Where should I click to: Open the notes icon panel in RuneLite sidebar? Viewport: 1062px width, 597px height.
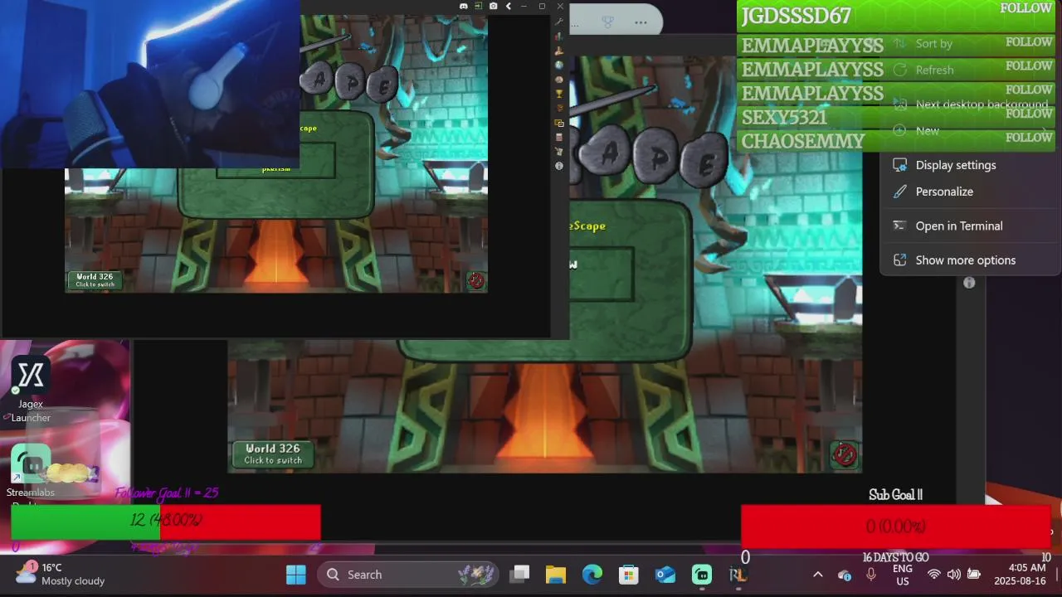point(559,151)
